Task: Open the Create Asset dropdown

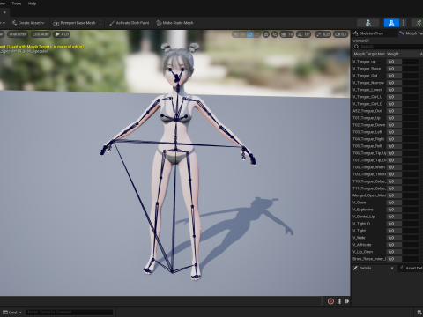Action: (28, 23)
